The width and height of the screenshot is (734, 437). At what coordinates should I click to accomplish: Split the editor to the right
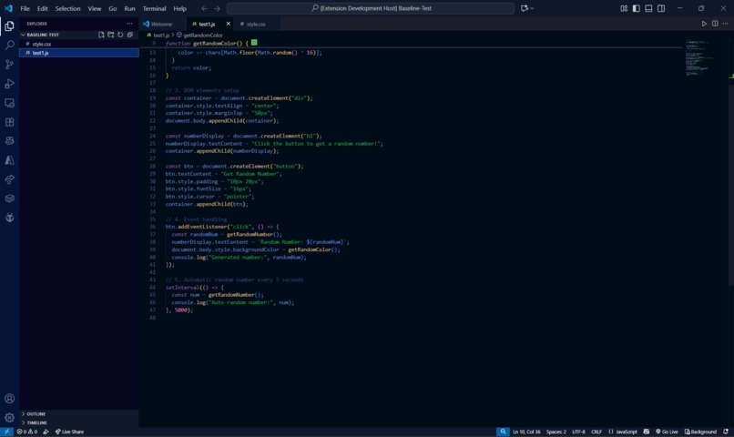(x=715, y=24)
